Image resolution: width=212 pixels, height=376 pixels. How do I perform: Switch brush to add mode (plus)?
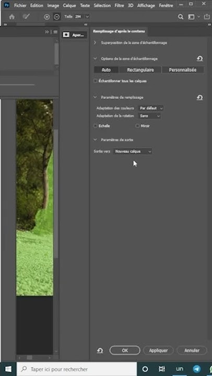[47, 17]
